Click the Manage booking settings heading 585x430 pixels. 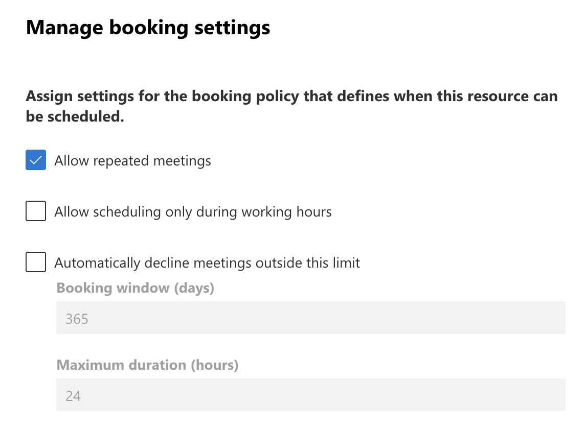pos(148,28)
